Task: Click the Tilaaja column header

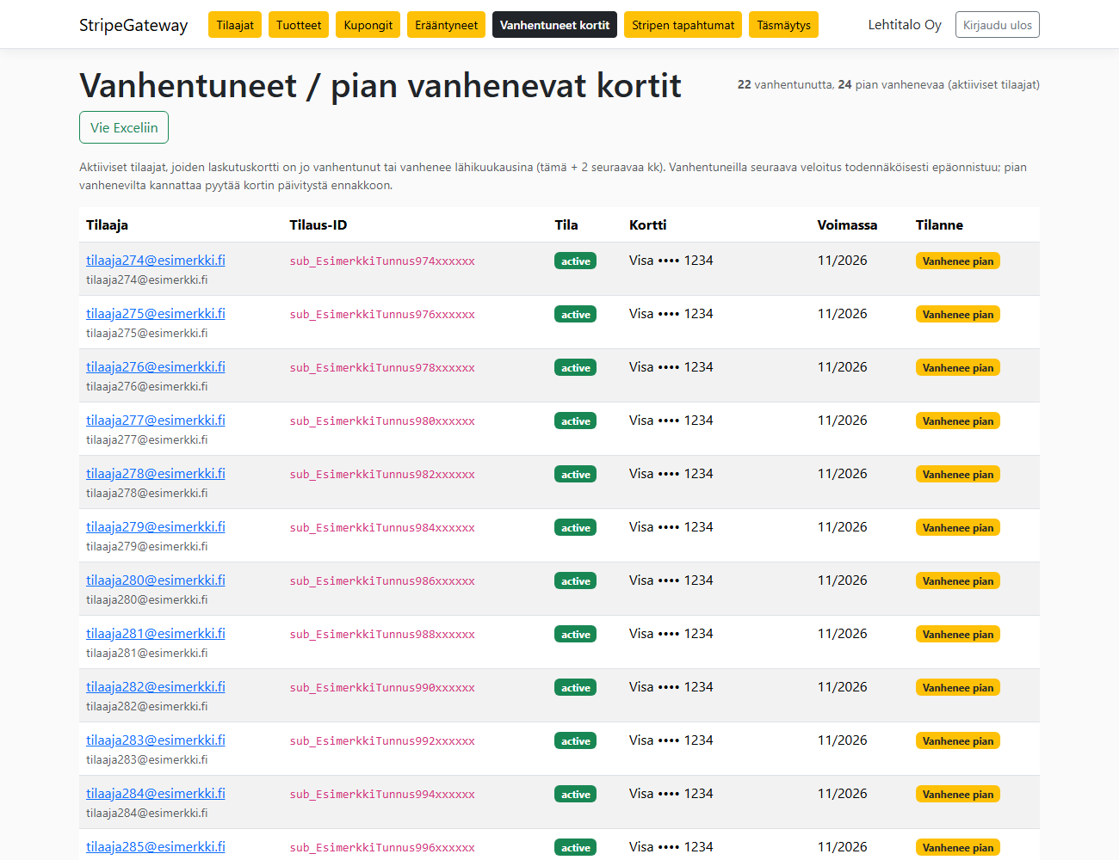Action: pyautogui.click(x=107, y=224)
